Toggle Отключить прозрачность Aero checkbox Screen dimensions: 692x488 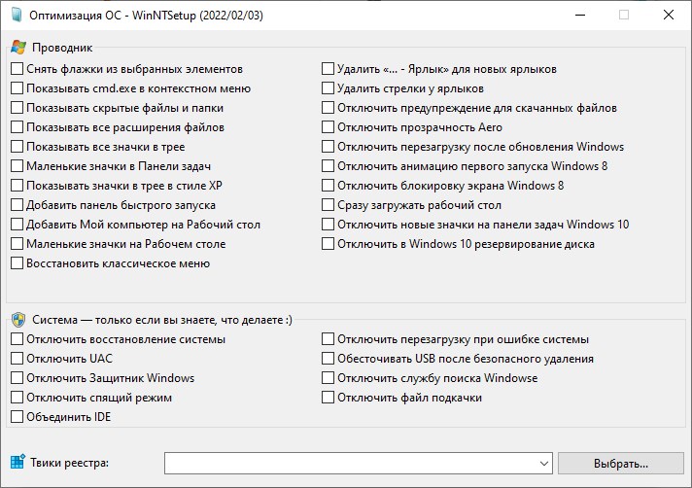[329, 127]
